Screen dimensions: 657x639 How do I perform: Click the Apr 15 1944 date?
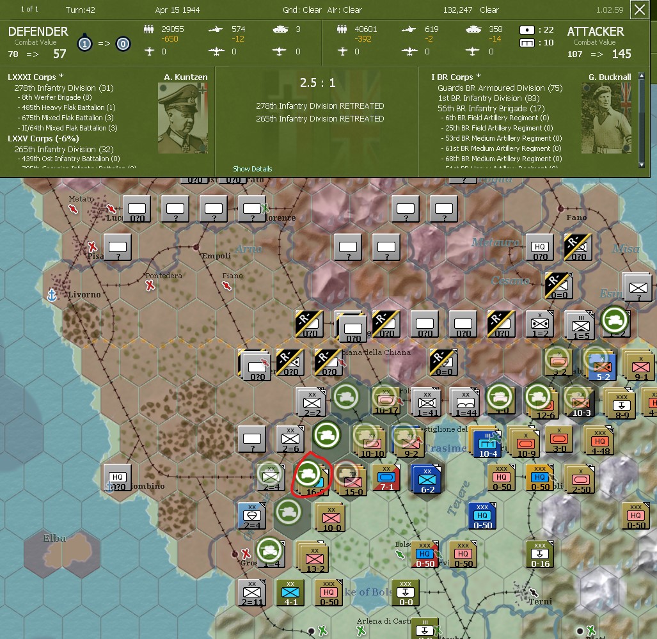[177, 10]
